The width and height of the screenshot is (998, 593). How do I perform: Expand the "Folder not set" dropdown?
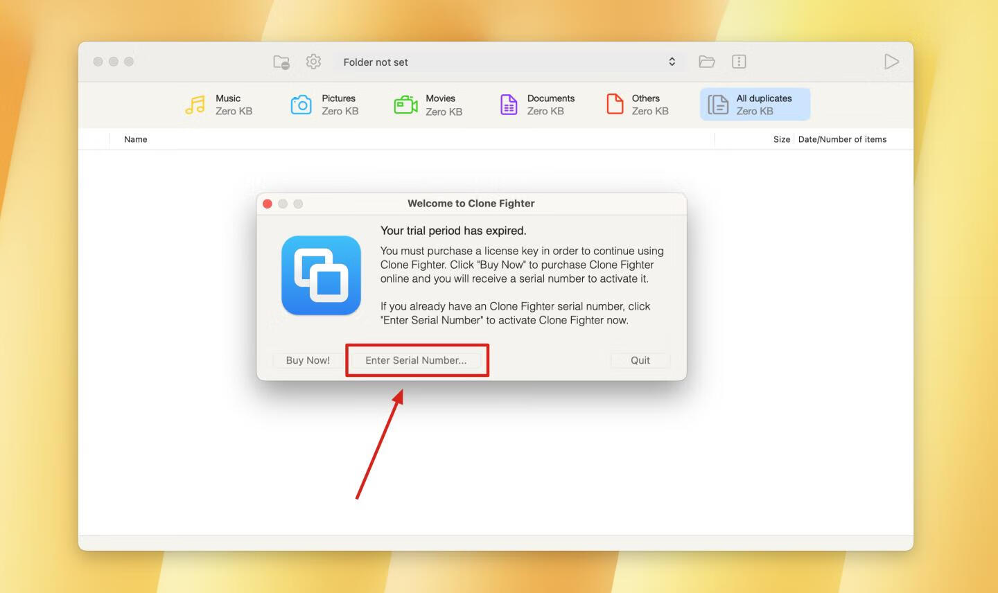(x=510, y=62)
